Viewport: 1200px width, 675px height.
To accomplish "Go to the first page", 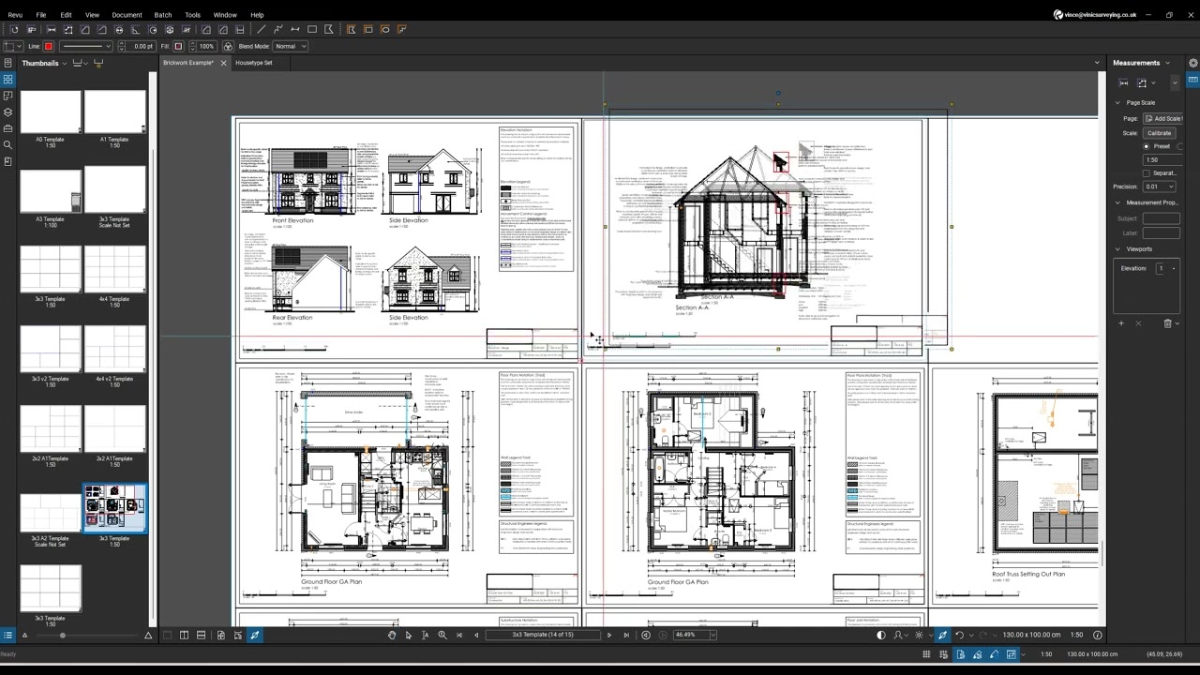I will click(x=459, y=635).
